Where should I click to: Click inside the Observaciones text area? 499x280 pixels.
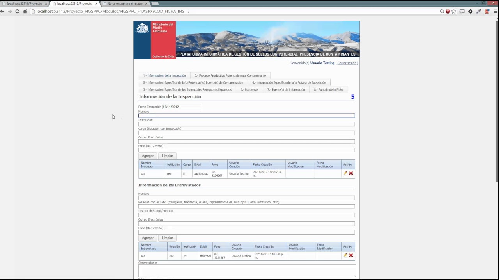click(247, 271)
